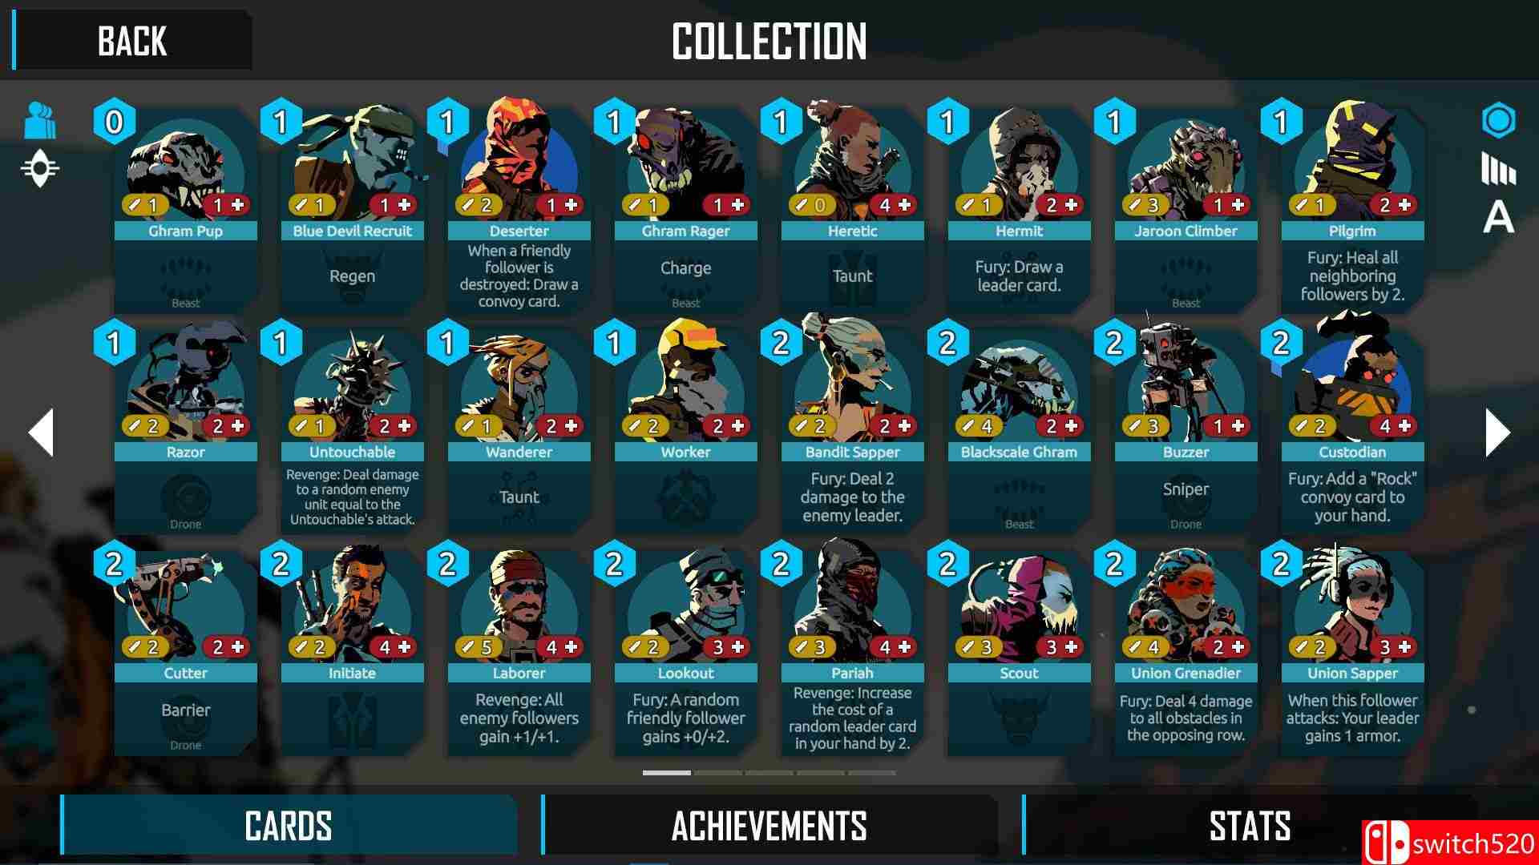The height and width of the screenshot is (865, 1539).
Task: Select the leader cards crosshair filter icon
Action: pyautogui.click(x=40, y=169)
